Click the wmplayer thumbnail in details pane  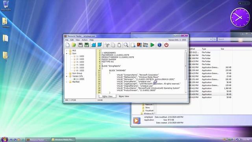pos(137,120)
